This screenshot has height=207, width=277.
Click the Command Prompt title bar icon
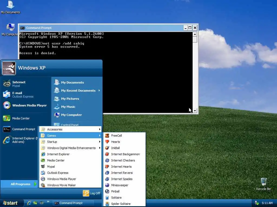pos(22,28)
